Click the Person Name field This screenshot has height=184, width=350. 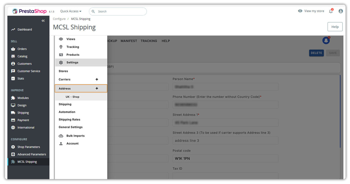[225, 87]
